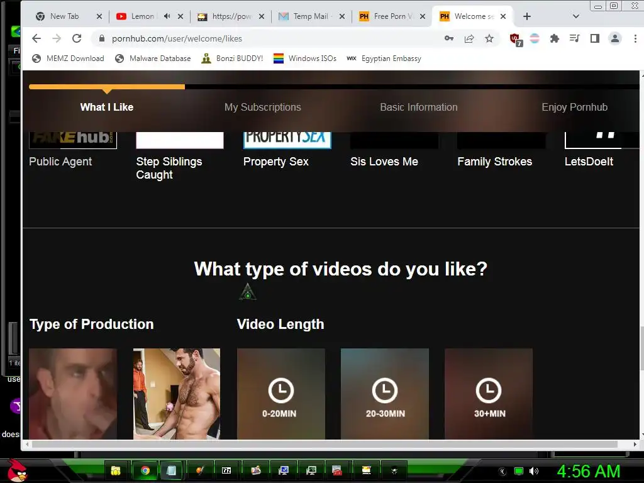Close the Temp Mail tab
644x483 pixels.
pyautogui.click(x=341, y=16)
